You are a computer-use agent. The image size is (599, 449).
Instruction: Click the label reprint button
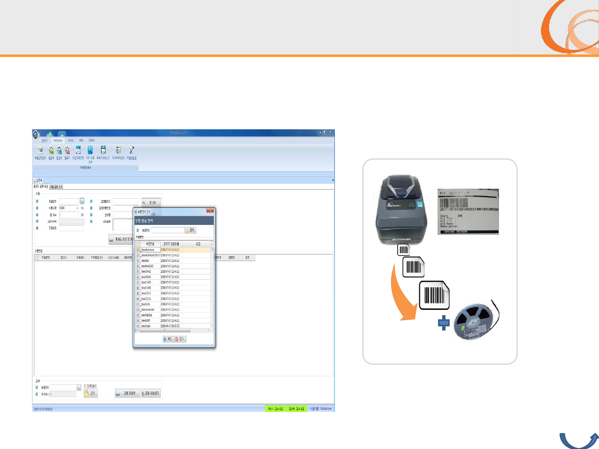pos(127,393)
